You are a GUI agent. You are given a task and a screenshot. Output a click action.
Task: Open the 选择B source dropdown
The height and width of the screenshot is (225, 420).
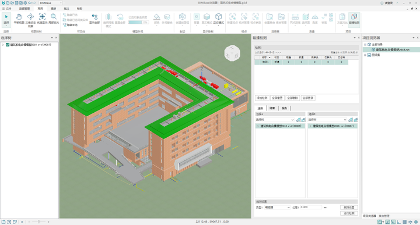[x=327, y=120]
